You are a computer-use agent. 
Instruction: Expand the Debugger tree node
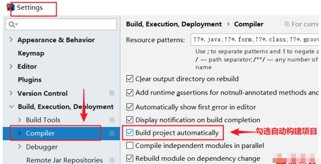point(20,147)
